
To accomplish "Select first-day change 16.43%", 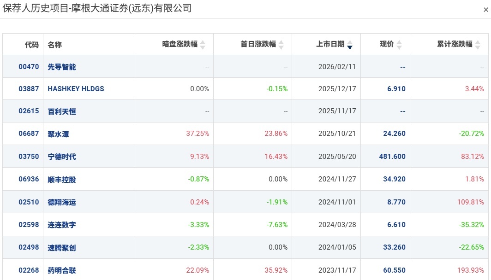I will (276, 156).
